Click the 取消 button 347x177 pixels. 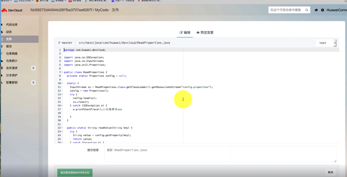(x=330, y=172)
